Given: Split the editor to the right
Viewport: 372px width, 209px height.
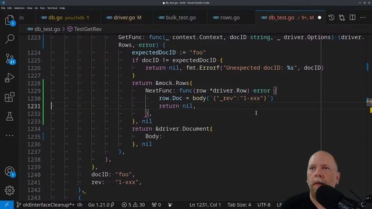Looking at the screenshot, I should 353,17.
